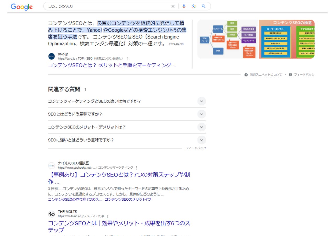The image size is (335, 236).
Task: Start voice search with microphone icon
Action: point(184,7)
